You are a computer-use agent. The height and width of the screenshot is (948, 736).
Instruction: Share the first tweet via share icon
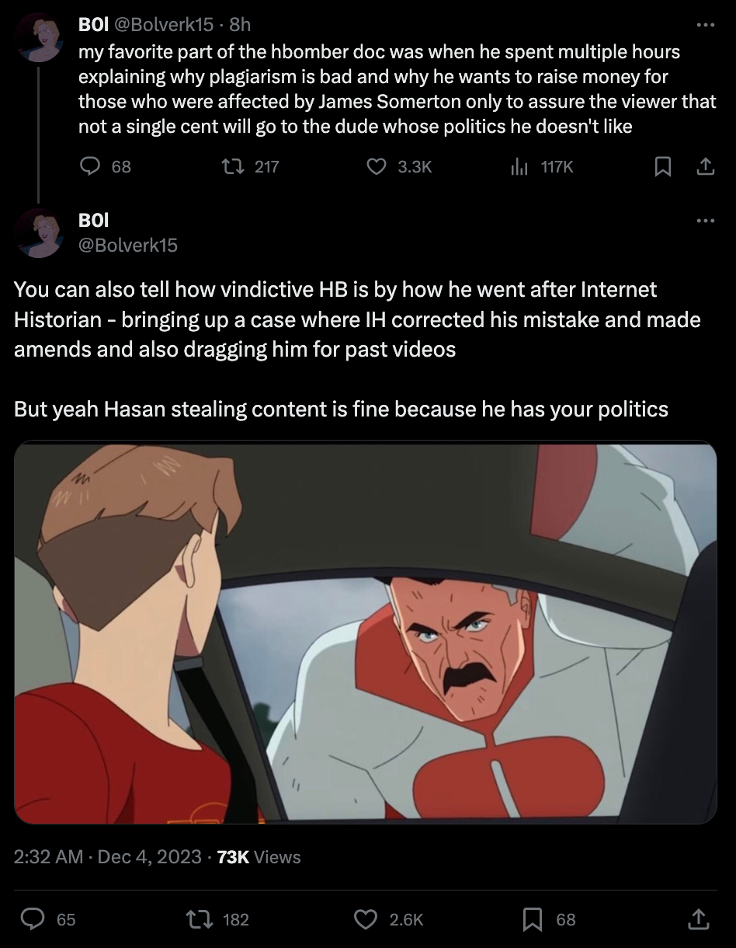tap(705, 166)
